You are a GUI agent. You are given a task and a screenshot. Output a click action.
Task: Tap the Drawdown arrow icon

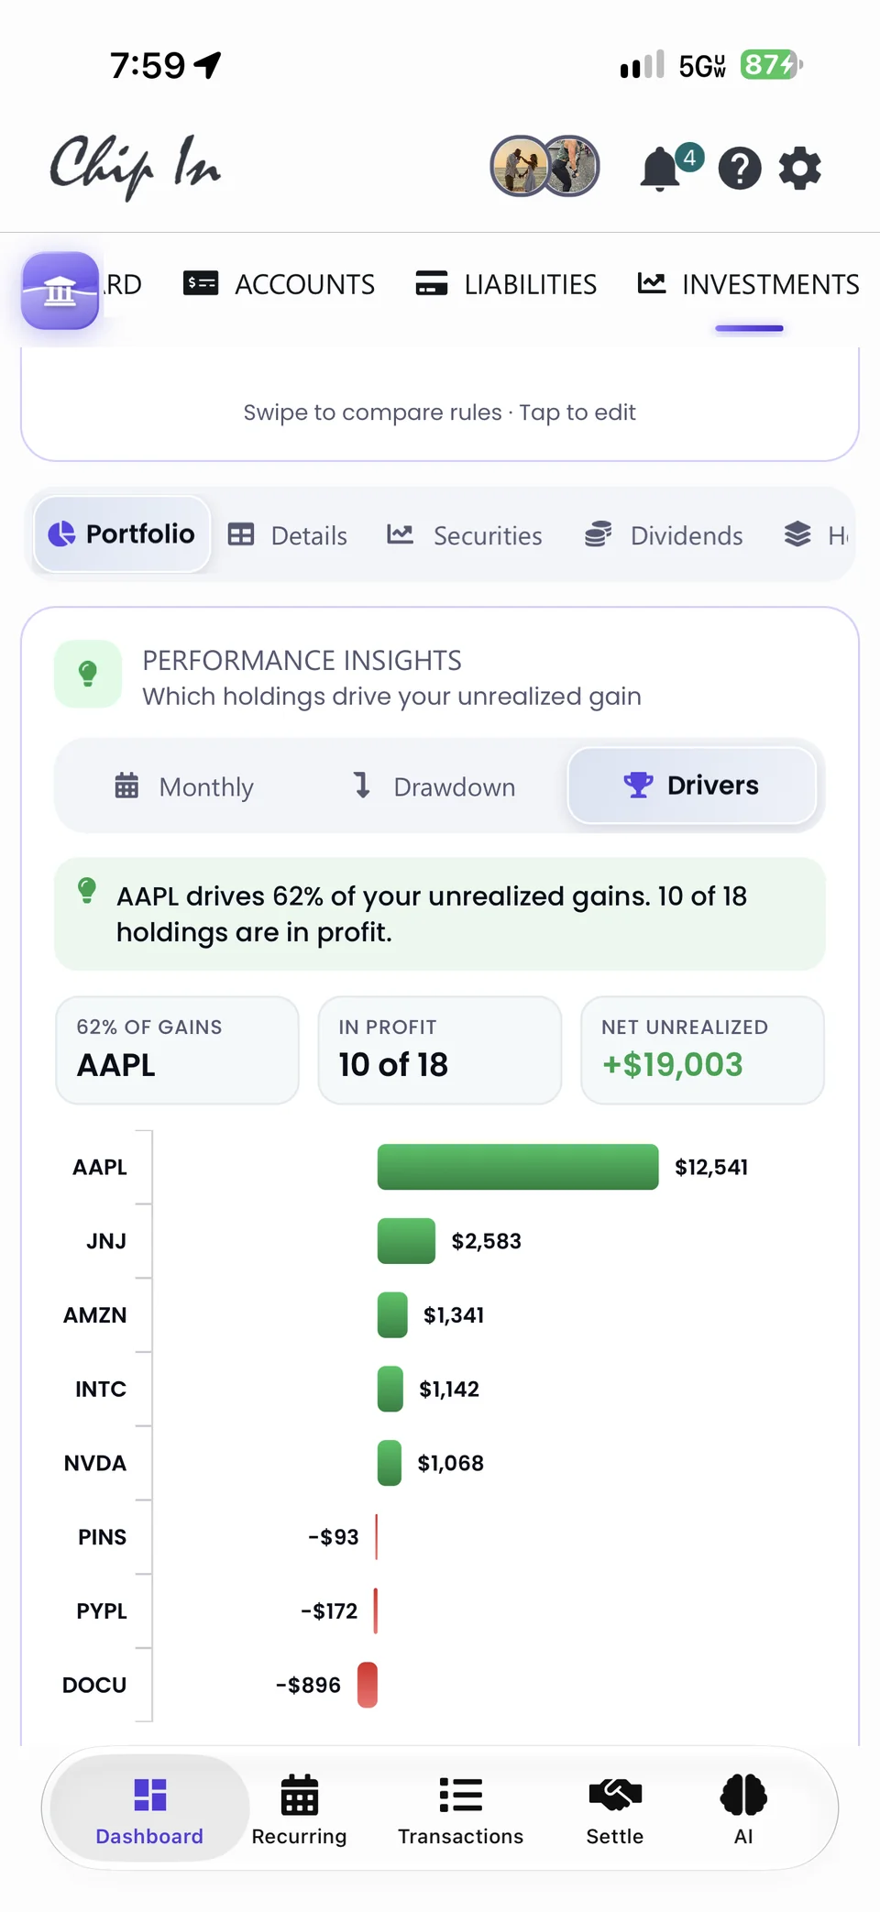pos(362,785)
